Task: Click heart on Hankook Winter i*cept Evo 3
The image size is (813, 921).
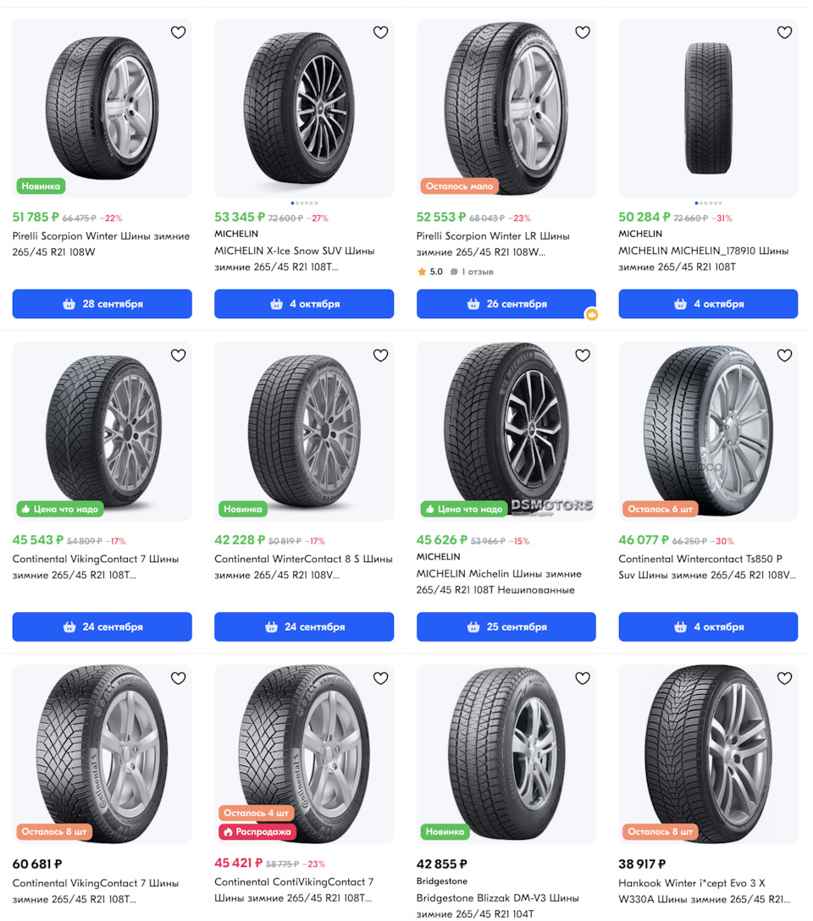Action: (x=784, y=678)
